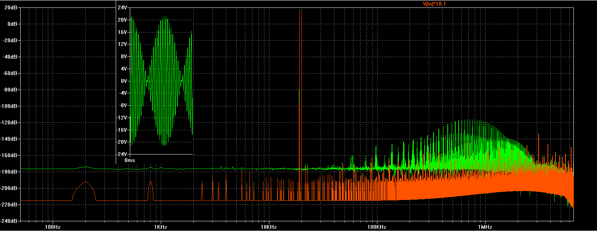Click the V(in)*10.1 trace label
This screenshot has width=597, height=231.
[x=434, y=4]
